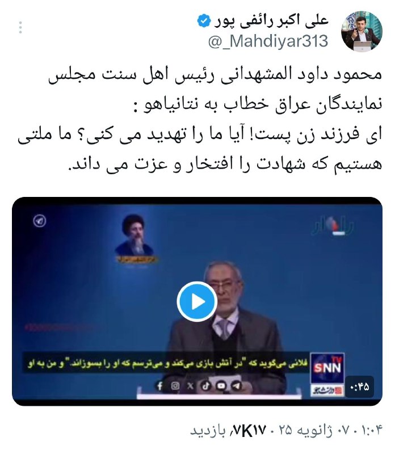Screen dimensions: 395x454
Task: Click the Facebook icon in video overlay
Action: pyautogui.click(x=159, y=386)
